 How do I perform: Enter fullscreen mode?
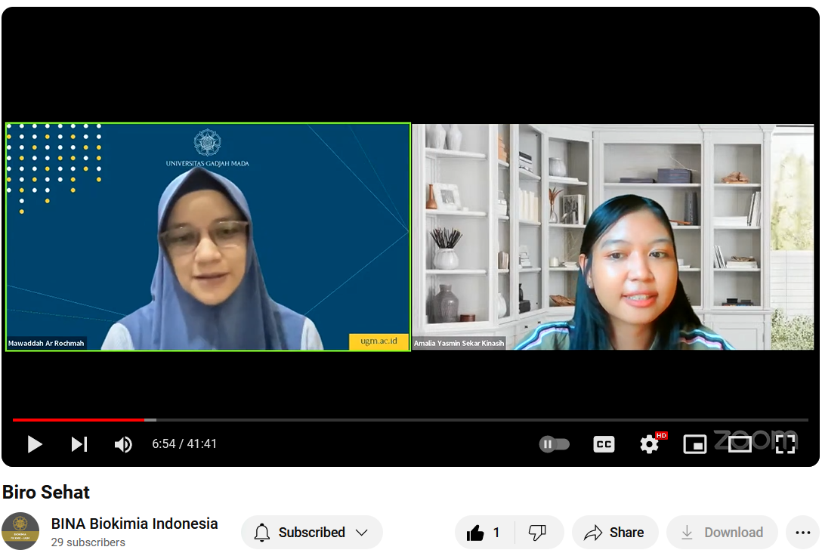tap(786, 444)
